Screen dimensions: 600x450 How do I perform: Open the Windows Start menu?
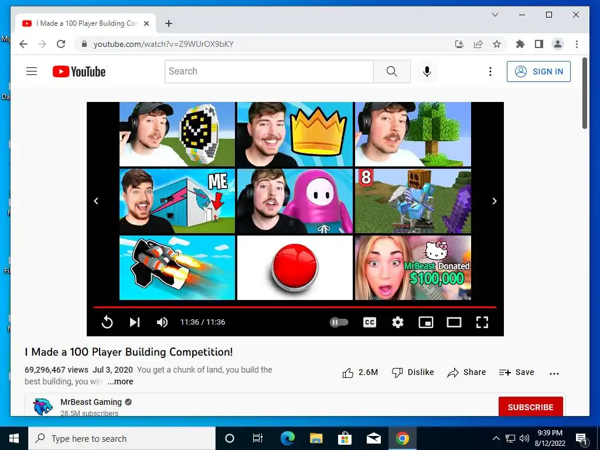[x=14, y=438]
